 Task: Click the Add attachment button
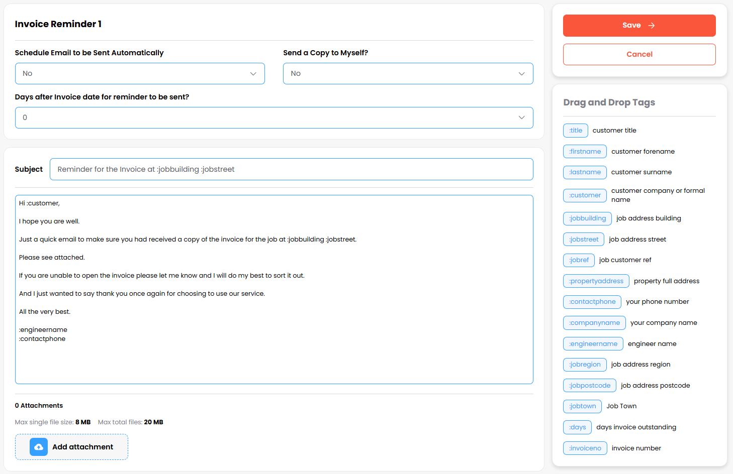point(72,447)
